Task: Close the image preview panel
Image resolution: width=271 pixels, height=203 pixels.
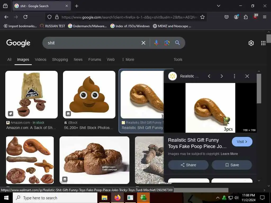Action: pyautogui.click(x=247, y=76)
